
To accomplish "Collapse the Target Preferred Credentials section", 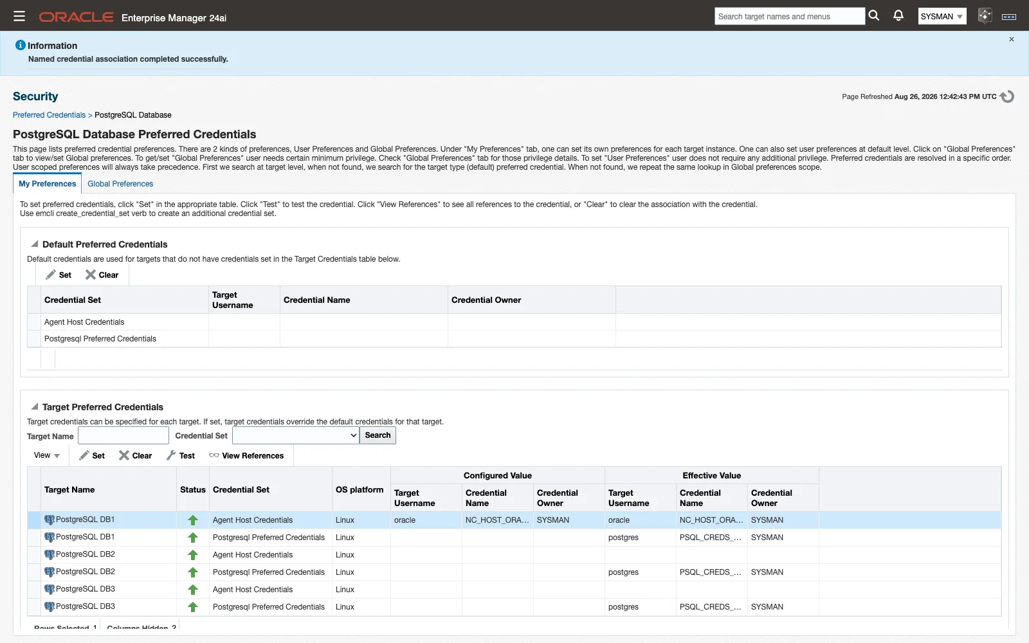I will point(35,407).
